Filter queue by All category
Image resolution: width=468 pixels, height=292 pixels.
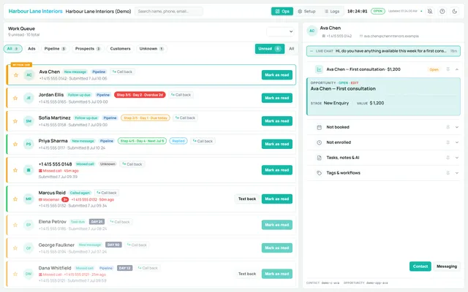[x=13, y=49]
